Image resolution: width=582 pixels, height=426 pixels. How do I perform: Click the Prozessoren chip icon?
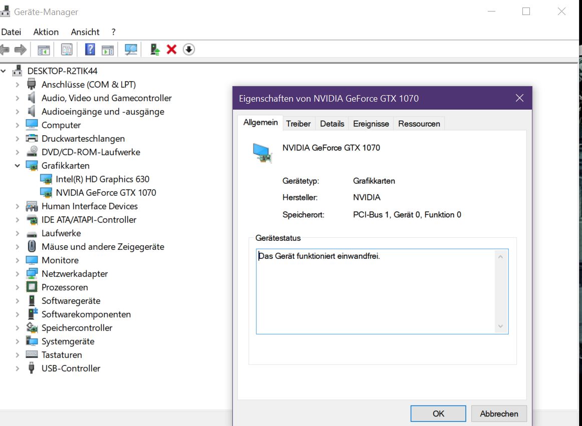pyautogui.click(x=32, y=287)
